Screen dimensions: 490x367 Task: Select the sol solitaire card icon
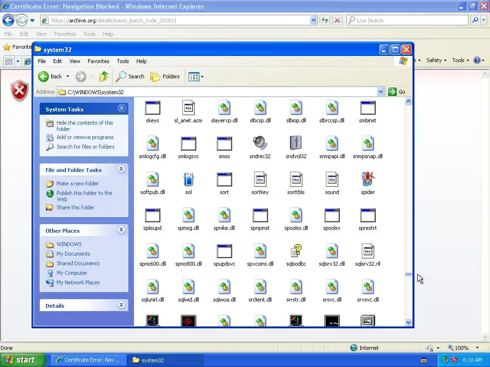[x=189, y=180]
